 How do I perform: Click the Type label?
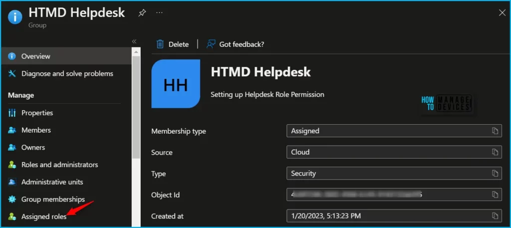[x=159, y=174]
